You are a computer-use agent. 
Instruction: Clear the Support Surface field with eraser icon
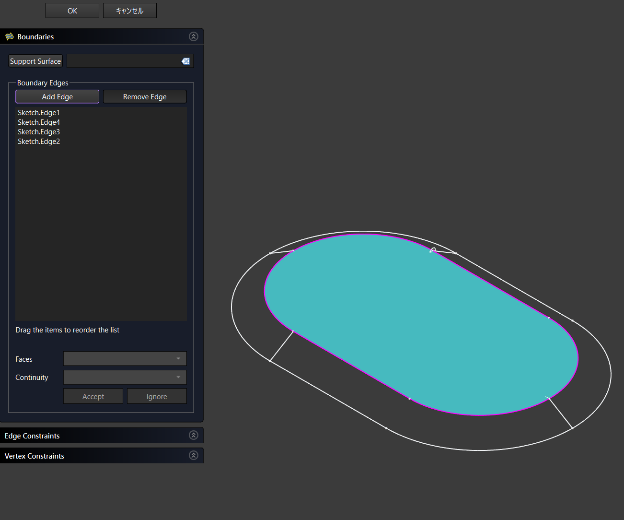(x=185, y=61)
